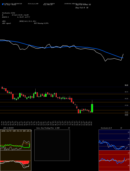The image size is (130, 171).
Task: Click the CL closing price text at top
Action: tap(48, 5)
